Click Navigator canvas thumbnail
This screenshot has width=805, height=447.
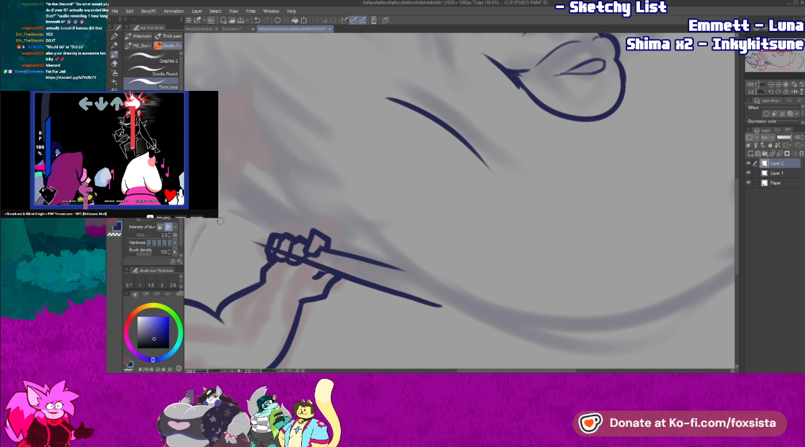coord(775,61)
